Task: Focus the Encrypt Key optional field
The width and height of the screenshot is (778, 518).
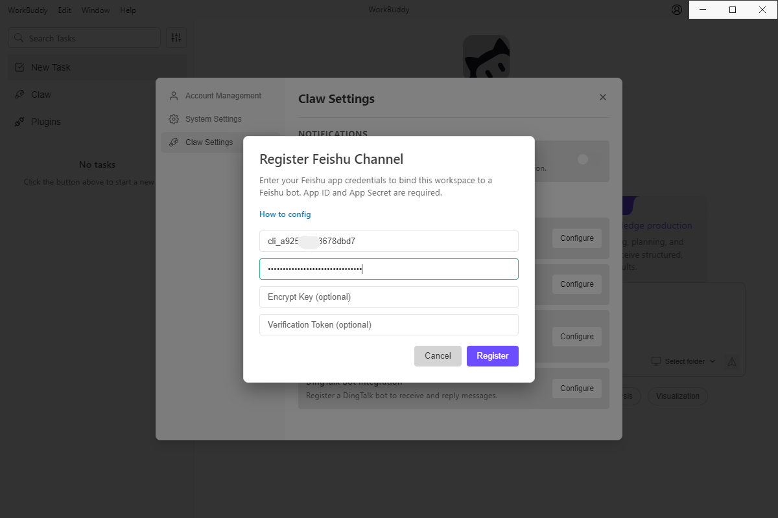Action: pos(389,297)
